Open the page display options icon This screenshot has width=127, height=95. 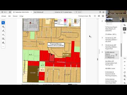pos(125,76)
